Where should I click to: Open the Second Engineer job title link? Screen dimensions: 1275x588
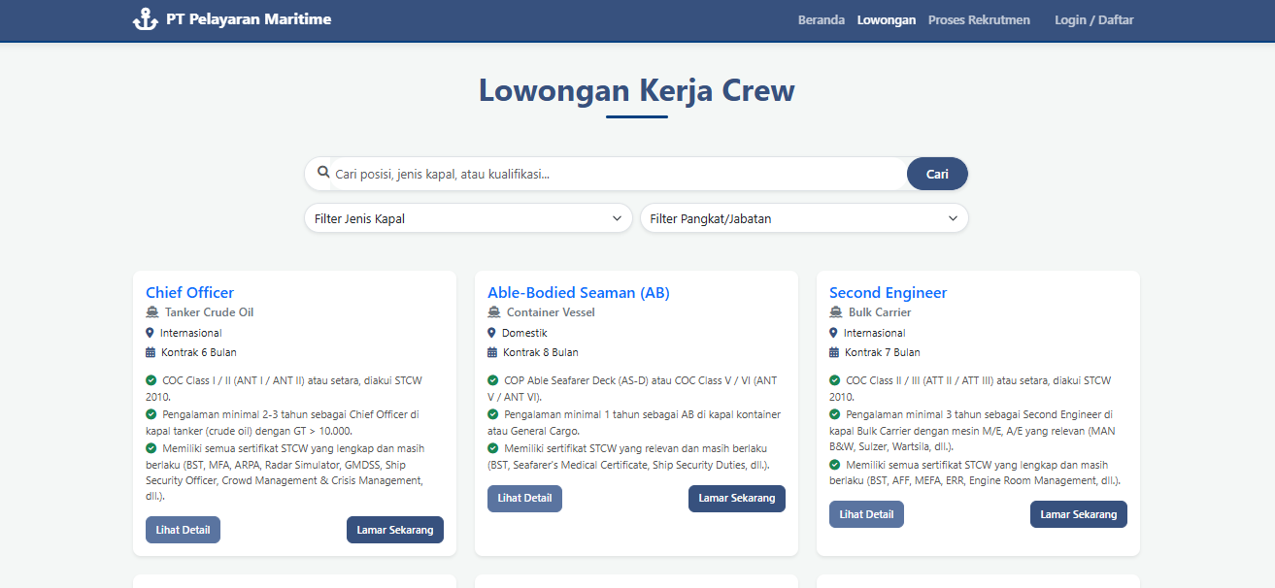click(x=888, y=292)
